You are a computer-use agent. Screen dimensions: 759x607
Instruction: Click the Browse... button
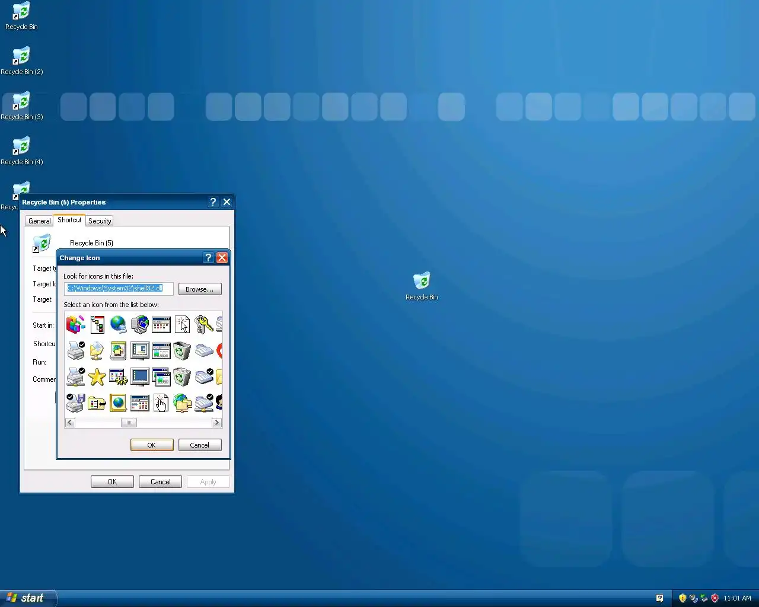pyautogui.click(x=200, y=289)
